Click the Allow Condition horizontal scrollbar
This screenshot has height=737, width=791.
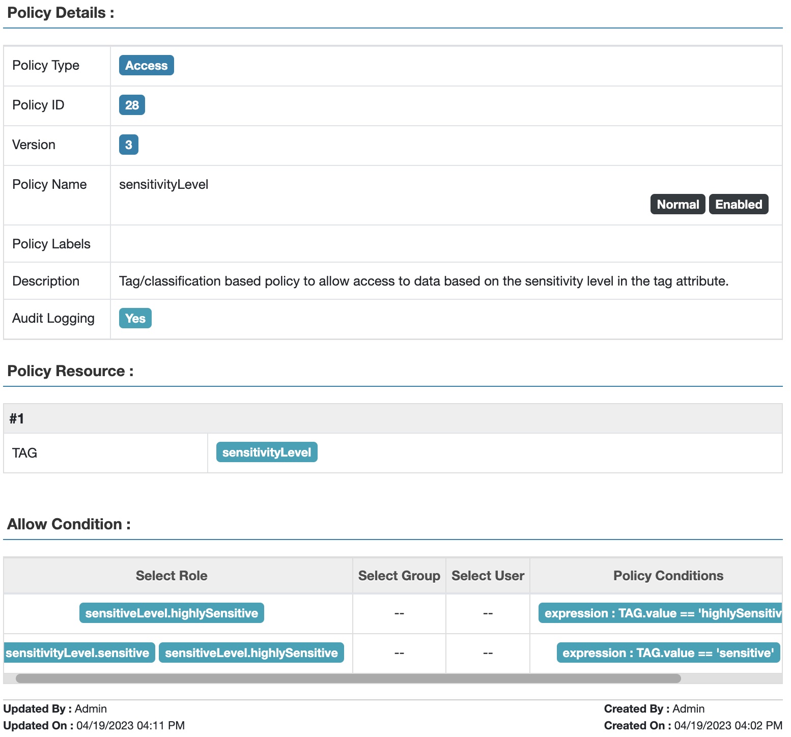click(348, 678)
